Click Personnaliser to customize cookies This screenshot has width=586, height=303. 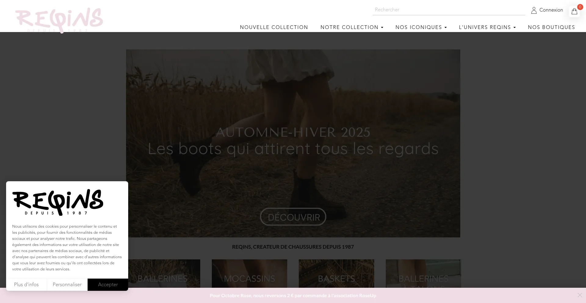click(x=67, y=284)
